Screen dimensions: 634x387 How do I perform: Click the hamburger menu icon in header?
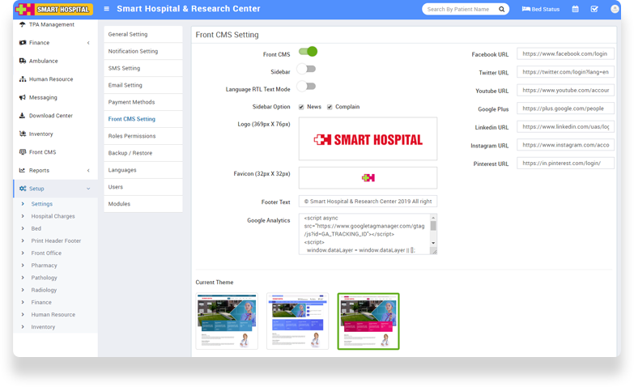[x=107, y=9]
